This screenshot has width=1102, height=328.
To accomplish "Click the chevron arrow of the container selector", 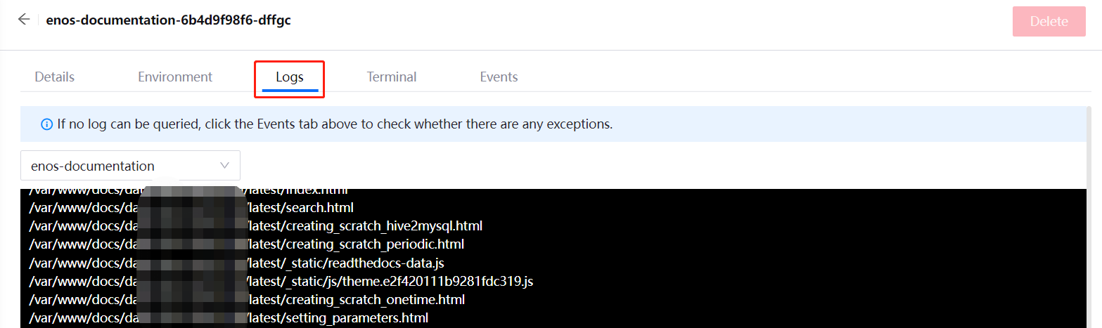I will pos(225,166).
